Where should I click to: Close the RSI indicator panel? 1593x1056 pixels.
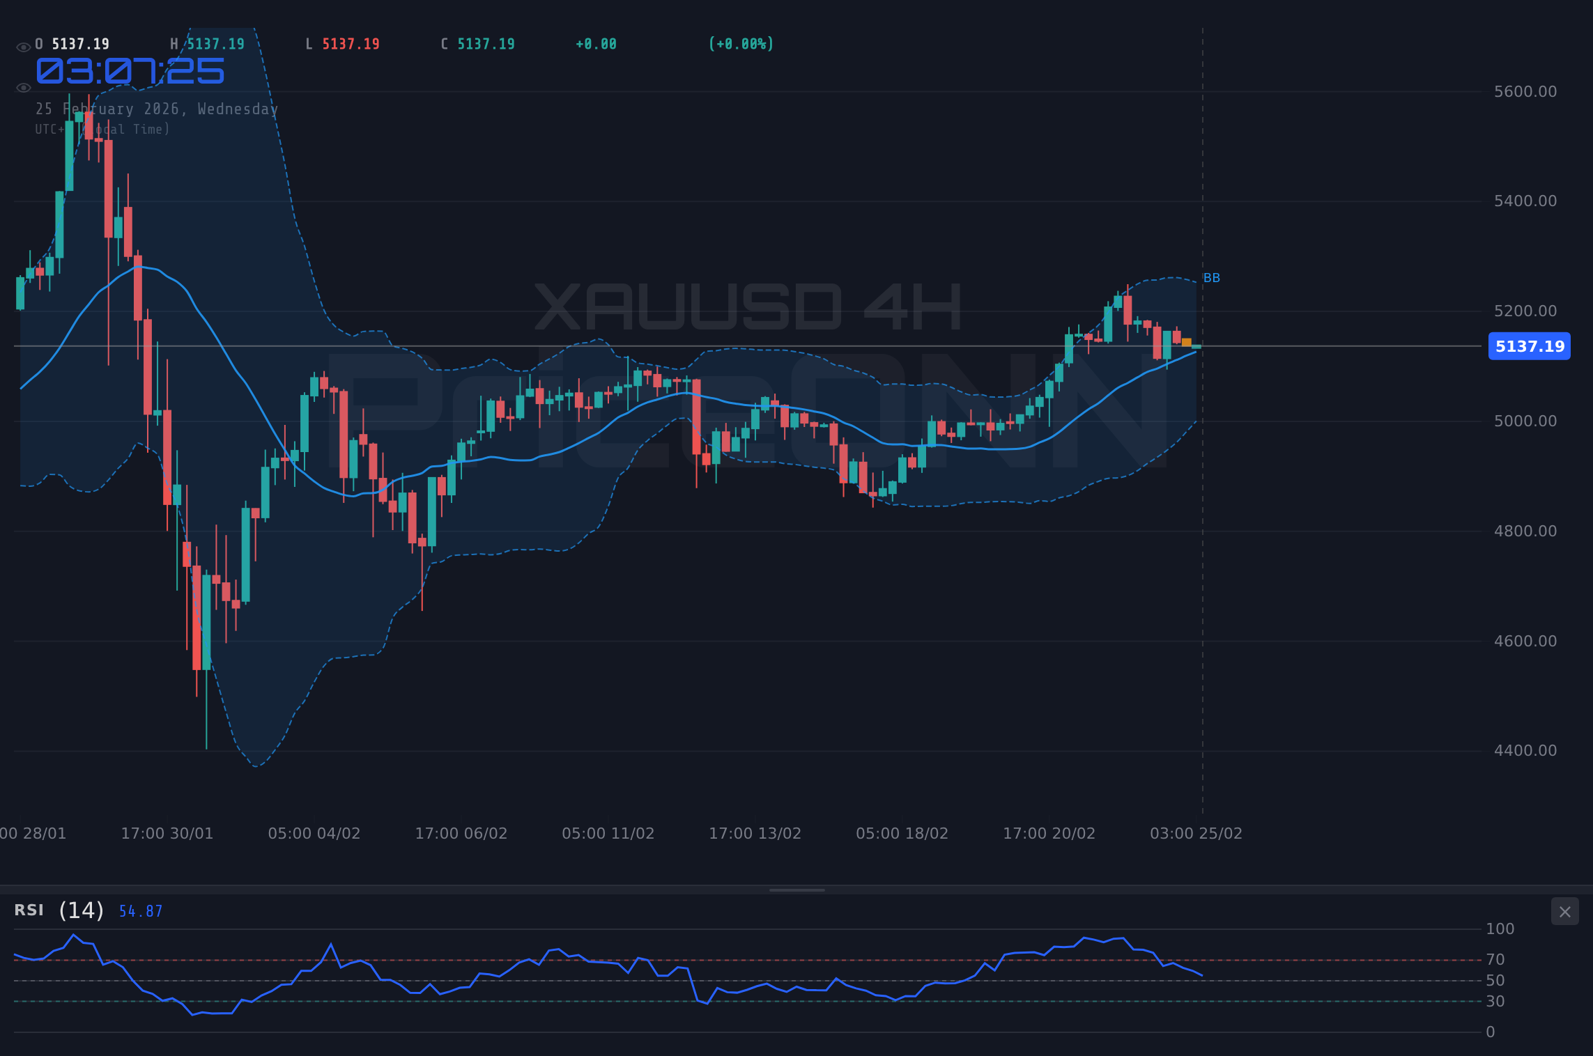coord(1564,911)
